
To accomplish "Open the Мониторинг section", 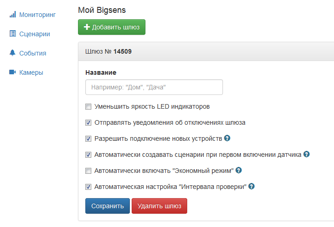I will click(37, 15).
